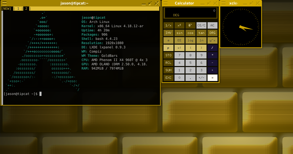Click calculator digit 0 key
The width and height of the screenshot is (293, 154).
click(179, 78)
